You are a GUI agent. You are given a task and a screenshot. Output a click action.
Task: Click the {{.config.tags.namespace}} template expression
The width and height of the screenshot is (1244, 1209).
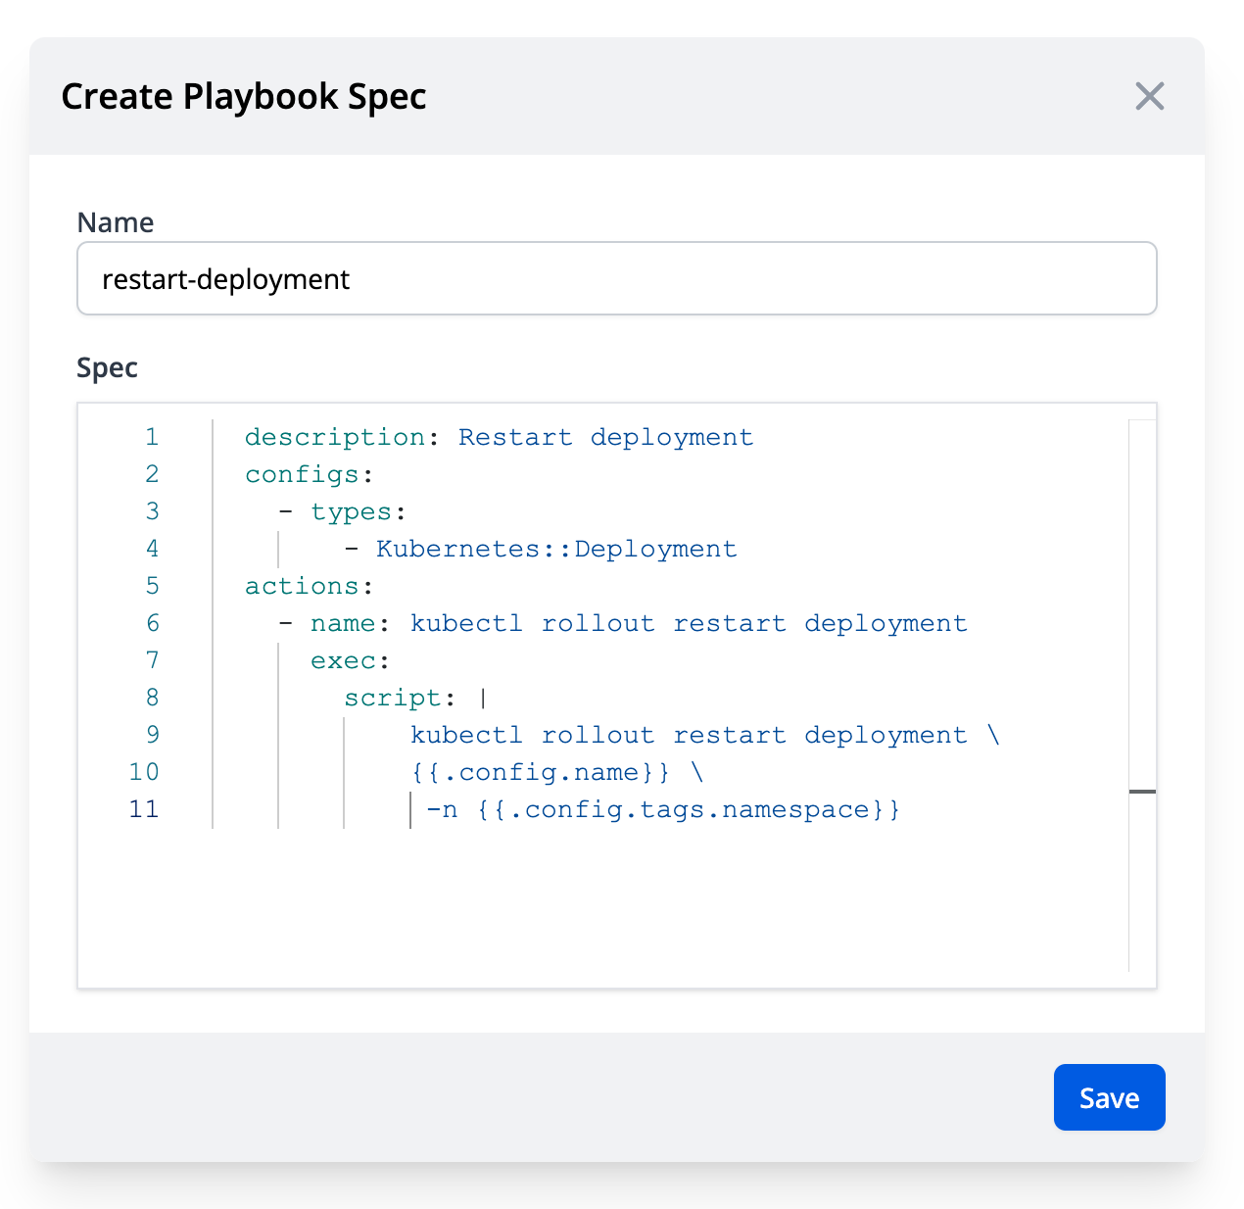coord(688,809)
